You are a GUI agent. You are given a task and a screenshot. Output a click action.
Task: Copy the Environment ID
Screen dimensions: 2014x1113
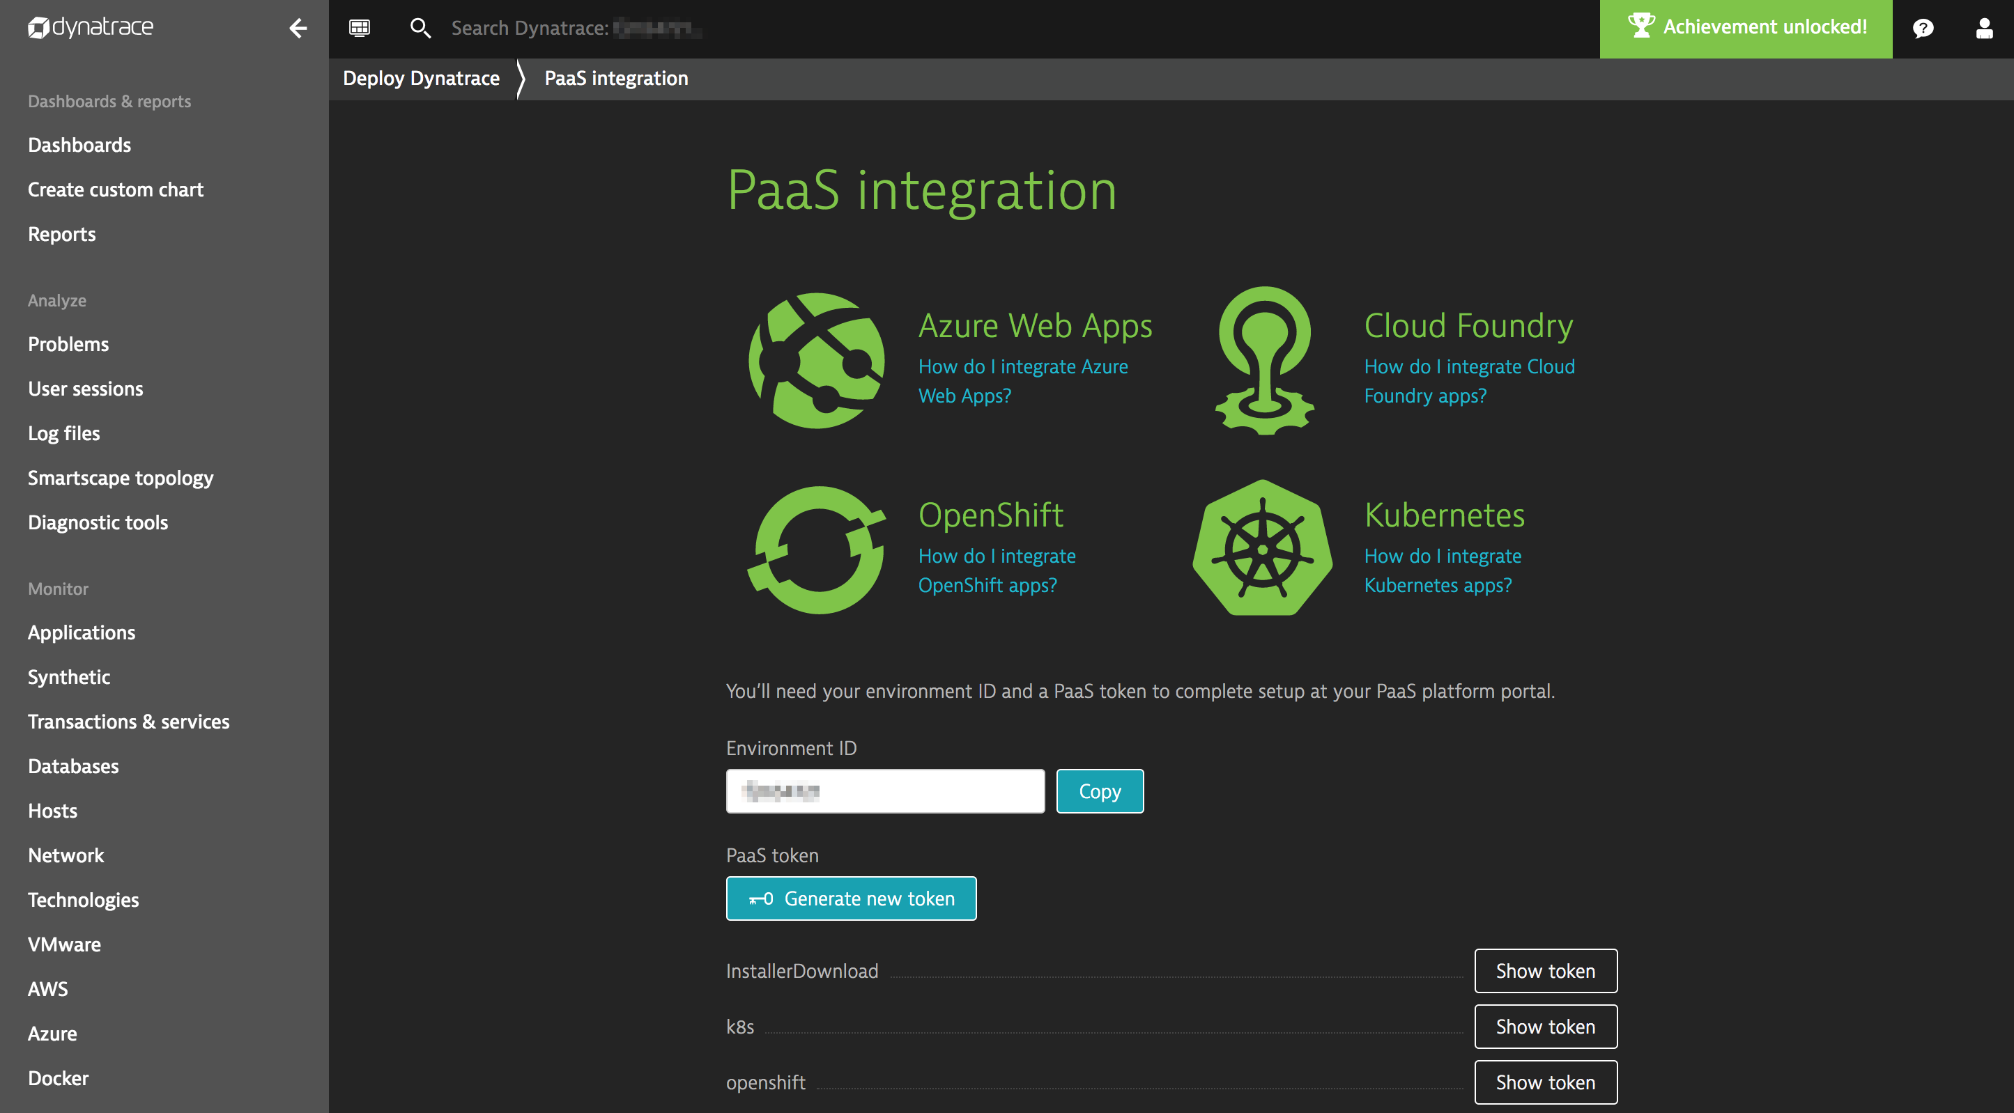[1099, 791]
